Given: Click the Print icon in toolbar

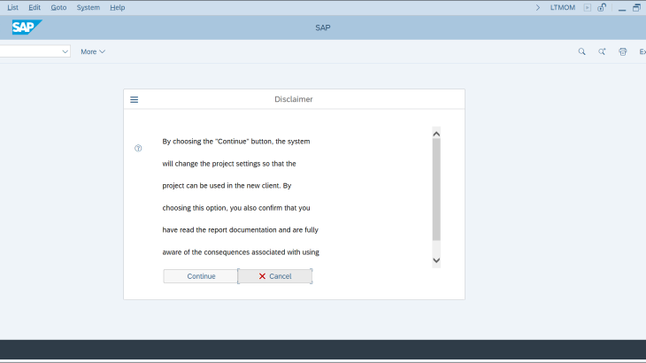Looking at the screenshot, I should tap(623, 51).
